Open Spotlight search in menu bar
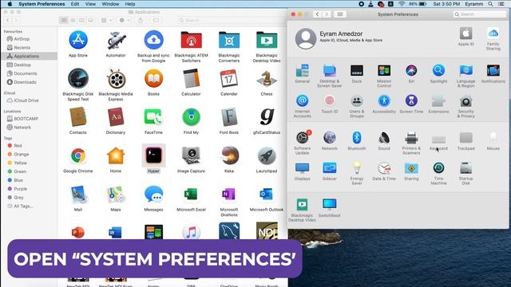The image size is (511, 287). (x=490, y=4)
